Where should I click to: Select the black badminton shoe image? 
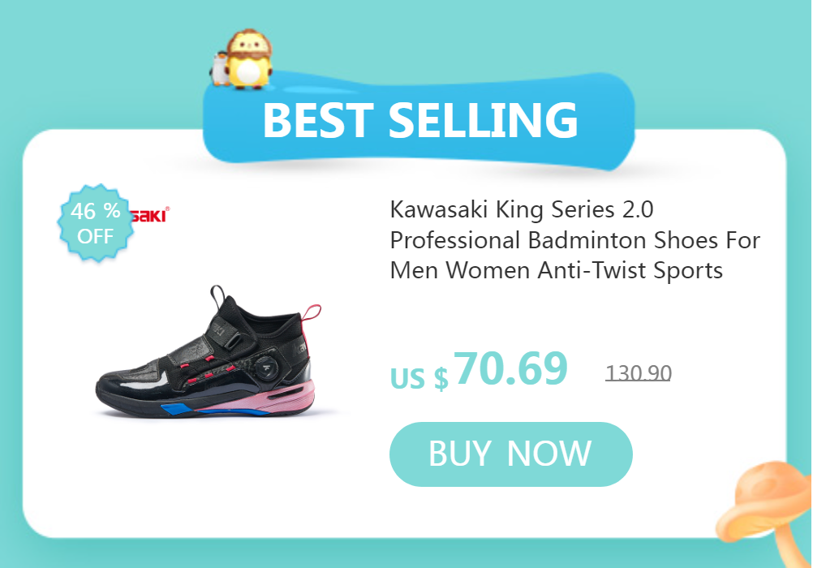click(209, 351)
